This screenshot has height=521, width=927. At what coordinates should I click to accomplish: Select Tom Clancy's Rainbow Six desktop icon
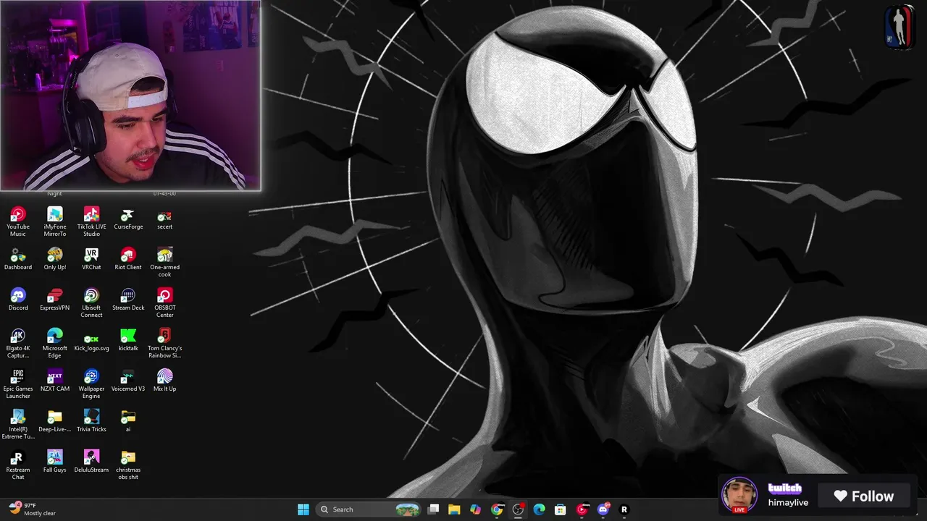(164, 344)
